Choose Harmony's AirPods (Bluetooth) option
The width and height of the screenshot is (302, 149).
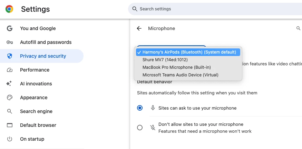pos(188,52)
